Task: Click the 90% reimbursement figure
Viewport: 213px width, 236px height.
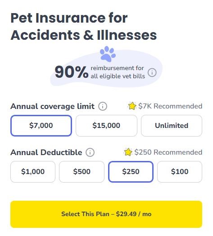Action: point(72,72)
